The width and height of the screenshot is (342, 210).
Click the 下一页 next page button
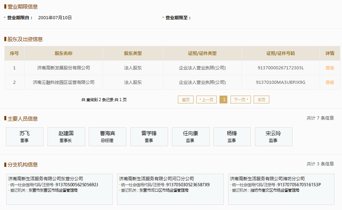[240, 100]
